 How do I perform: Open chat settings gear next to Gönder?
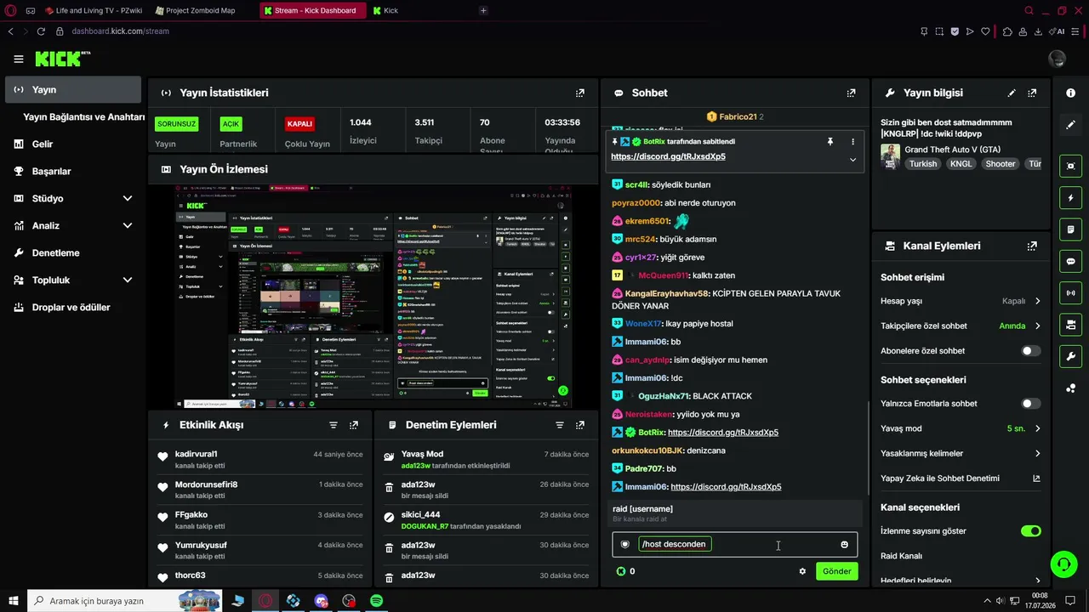(802, 571)
